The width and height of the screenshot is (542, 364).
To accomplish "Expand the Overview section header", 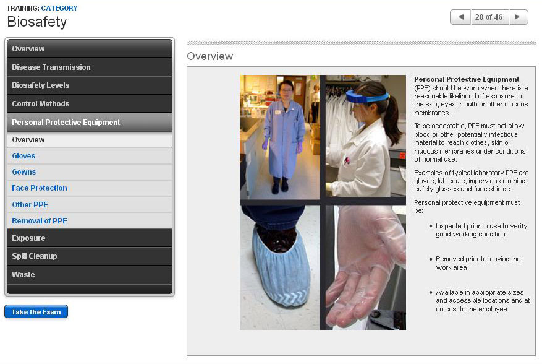I will 90,49.
